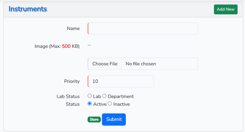
Task: Click the Lab Status label
Action: point(68,97)
